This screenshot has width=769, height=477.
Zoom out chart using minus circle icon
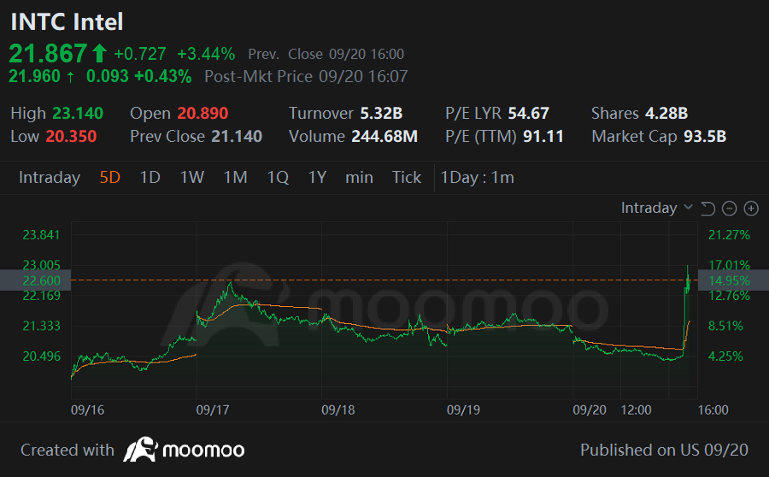(730, 209)
